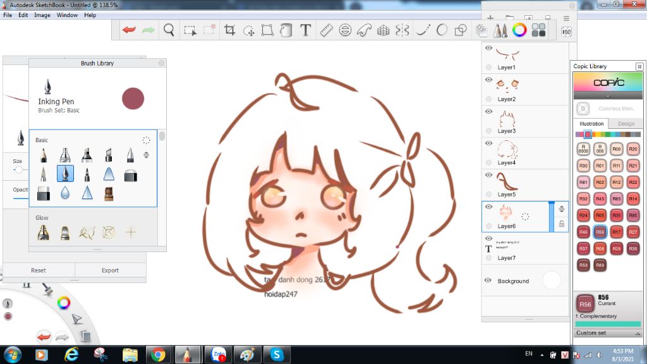This screenshot has height=364, width=647.
Task: Open the Layer Editor hamburger menu
Action: [x=566, y=18]
